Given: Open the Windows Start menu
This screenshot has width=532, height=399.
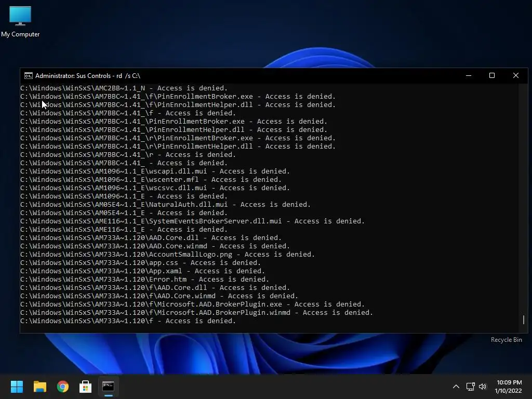Looking at the screenshot, I should (17, 387).
